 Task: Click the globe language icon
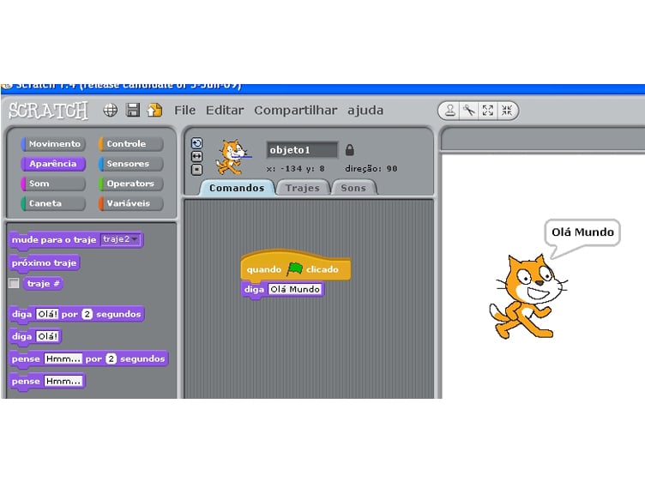point(110,111)
